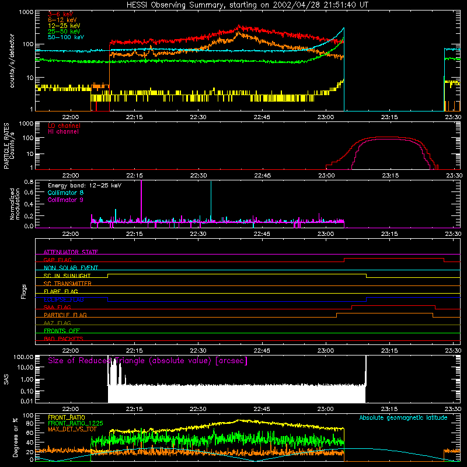The image size is (467, 467).
Task: Click the NON_SOLAR_EVENT flag label
Action: point(71,268)
